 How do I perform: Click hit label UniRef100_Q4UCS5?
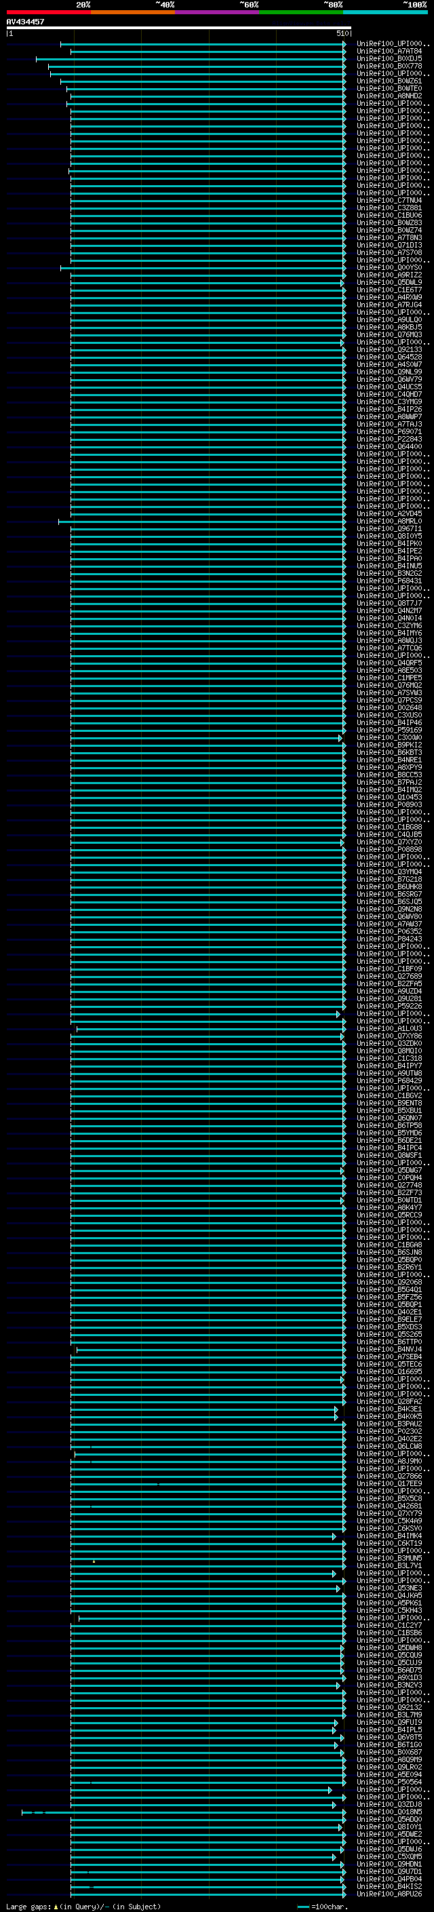389,387
